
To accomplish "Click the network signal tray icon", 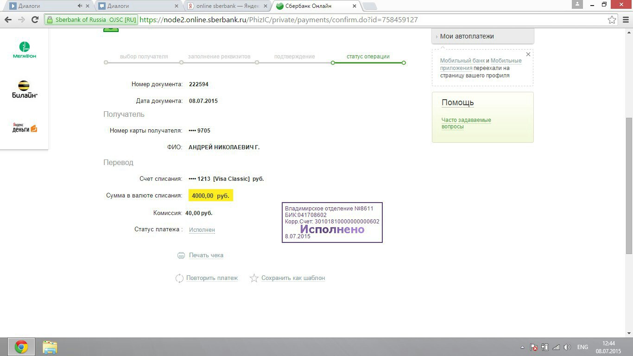I will tap(556, 347).
